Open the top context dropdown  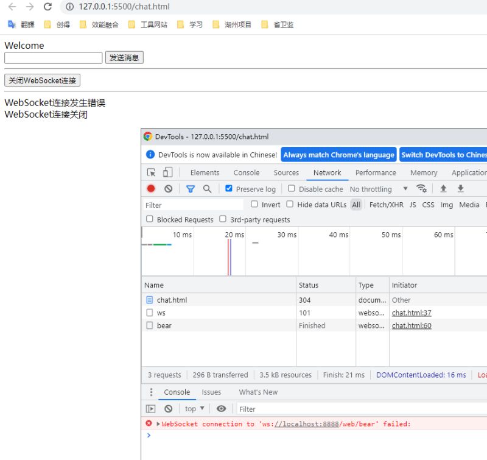(x=195, y=409)
